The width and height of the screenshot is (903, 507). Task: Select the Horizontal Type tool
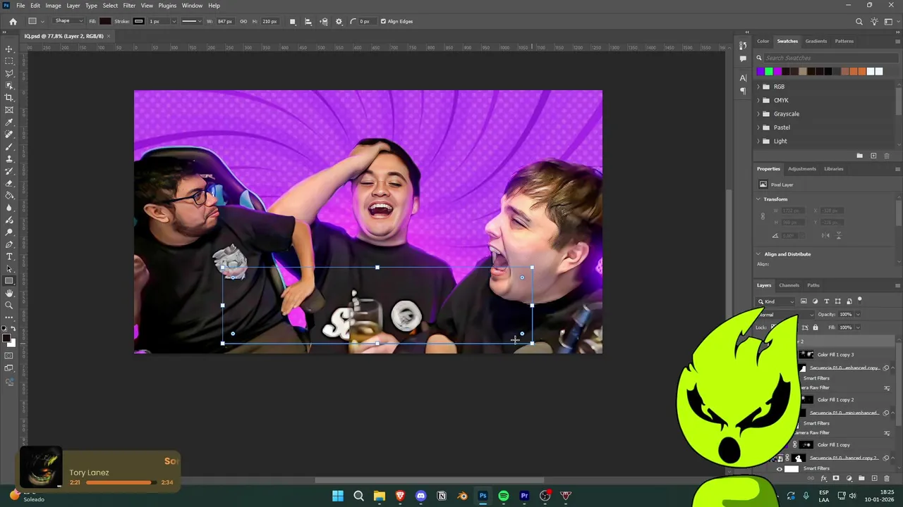[9, 256]
